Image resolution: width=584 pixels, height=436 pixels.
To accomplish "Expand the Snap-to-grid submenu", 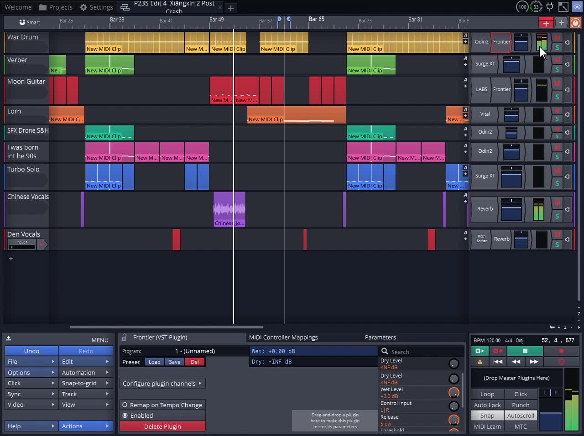I will coord(86,383).
